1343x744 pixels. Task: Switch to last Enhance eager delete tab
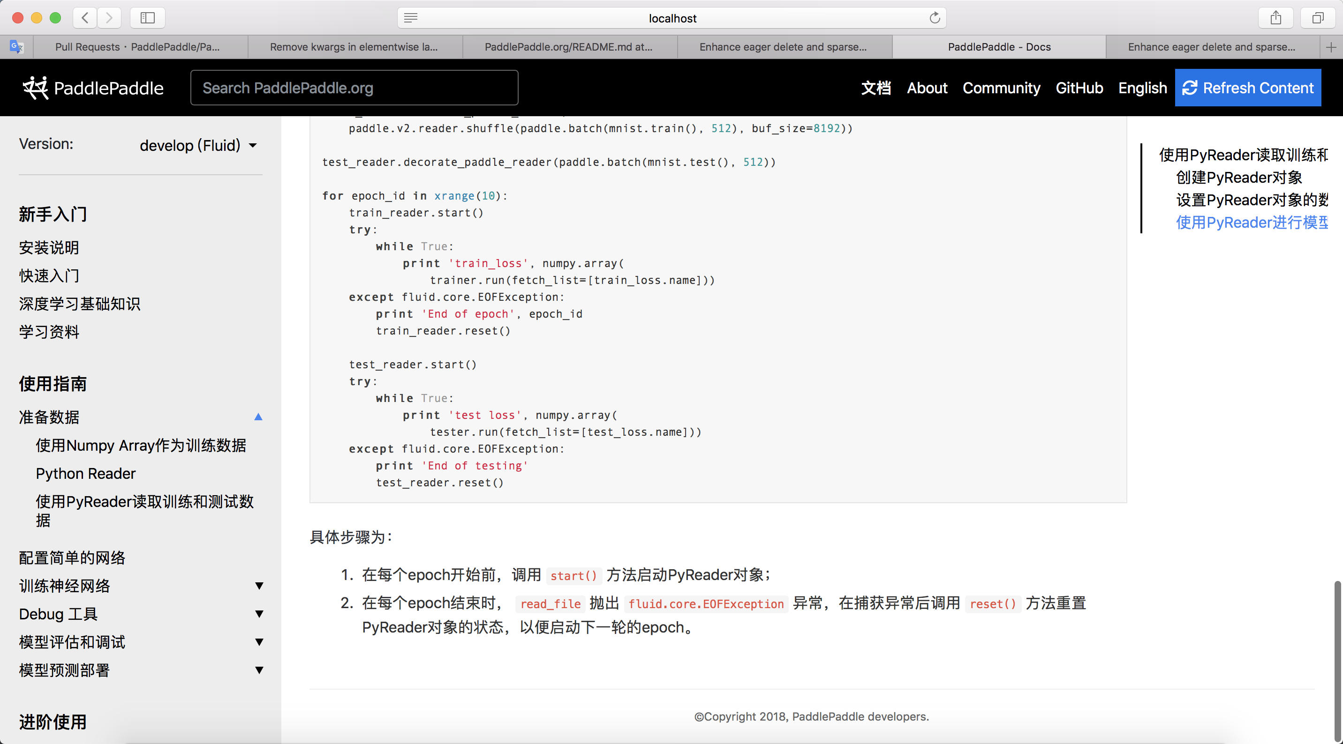tap(1212, 47)
